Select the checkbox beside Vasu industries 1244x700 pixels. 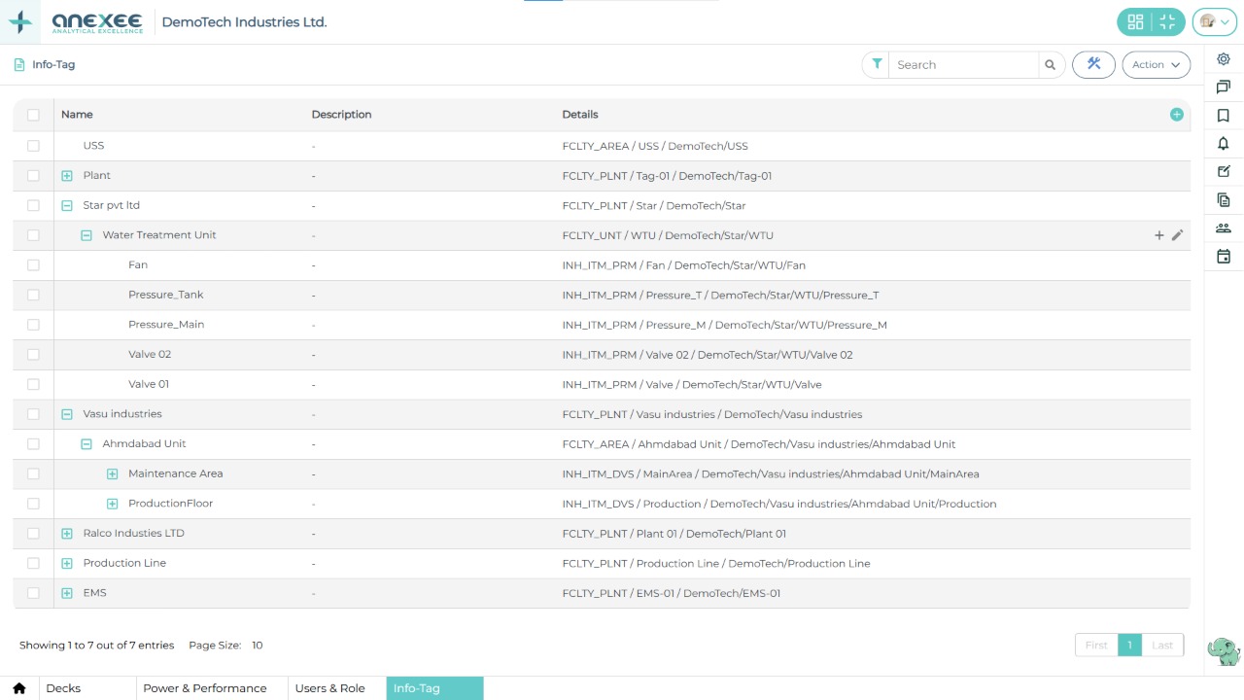pyautogui.click(x=33, y=413)
